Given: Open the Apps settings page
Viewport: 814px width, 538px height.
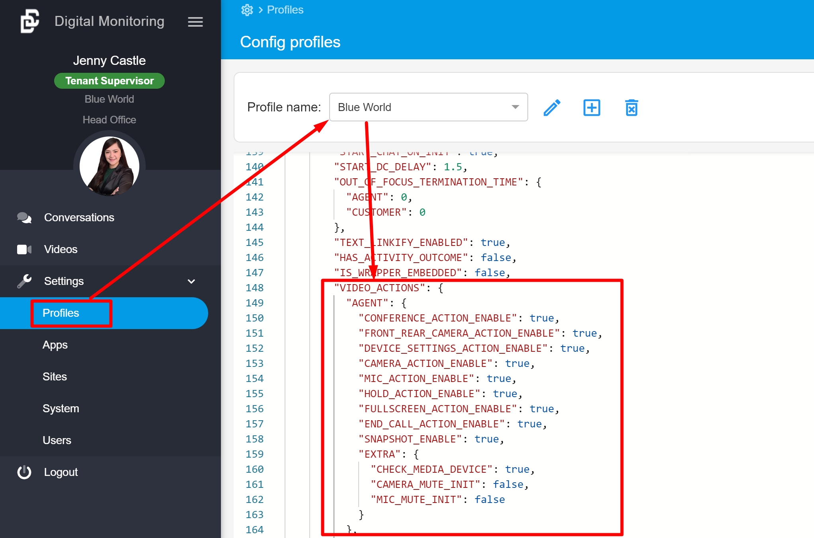Looking at the screenshot, I should (55, 345).
